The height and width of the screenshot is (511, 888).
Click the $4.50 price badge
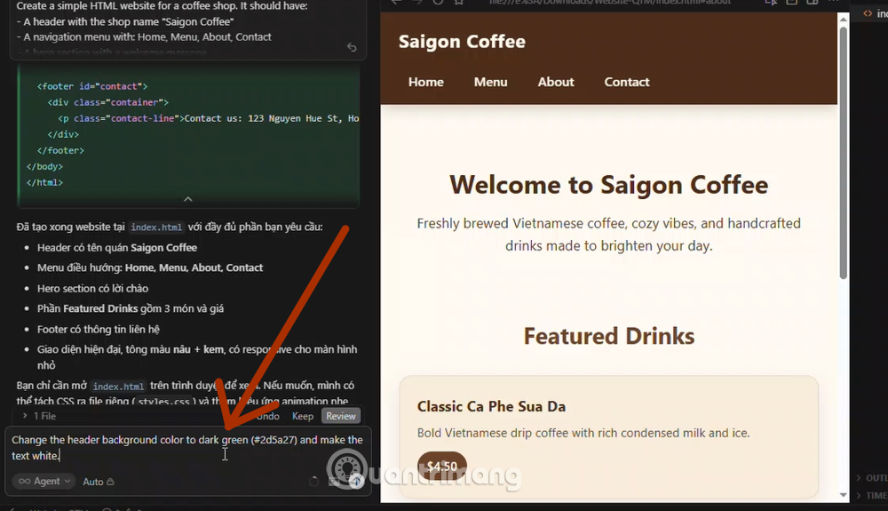[441, 467]
